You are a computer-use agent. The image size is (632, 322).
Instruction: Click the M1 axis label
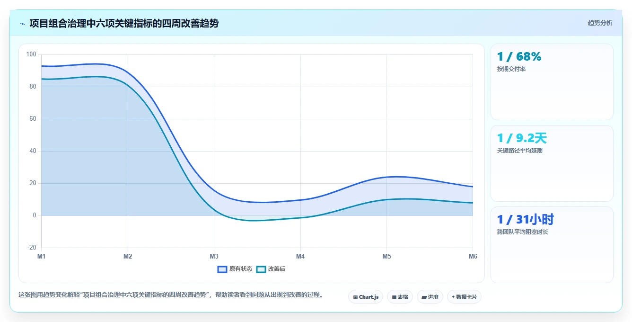(42, 256)
